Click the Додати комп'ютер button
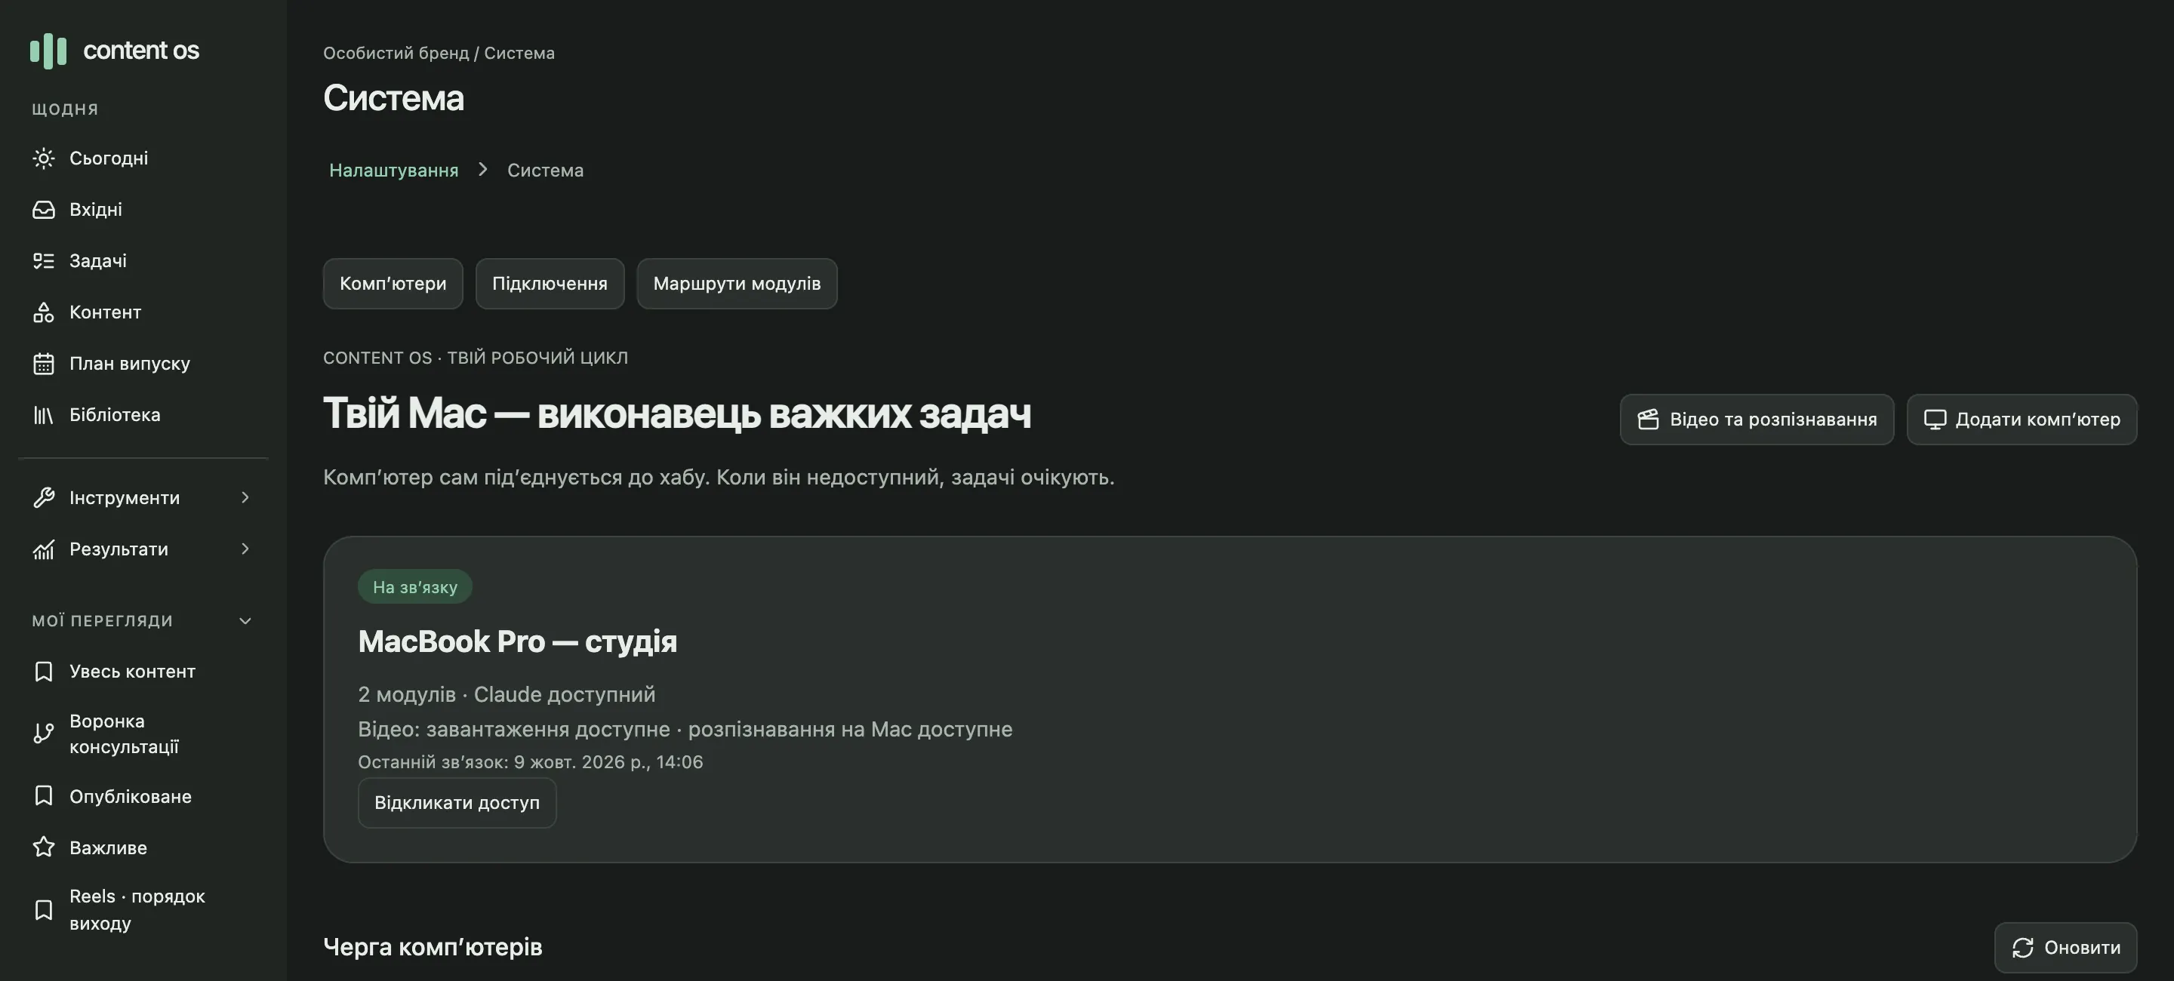The width and height of the screenshot is (2174, 981). coord(2022,420)
